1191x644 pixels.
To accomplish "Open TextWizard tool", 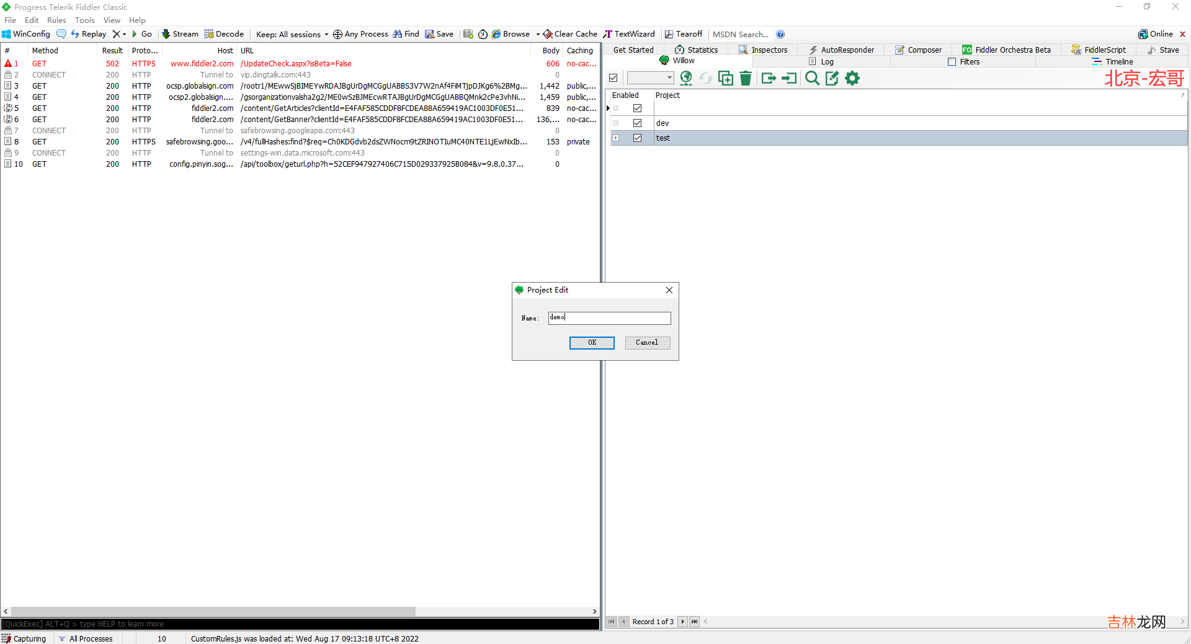I will pyautogui.click(x=629, y=34).
